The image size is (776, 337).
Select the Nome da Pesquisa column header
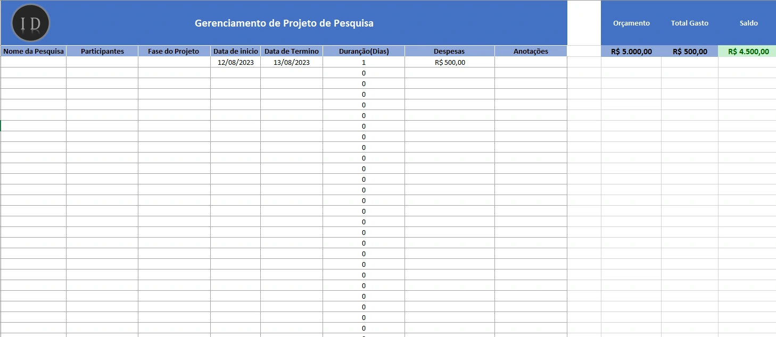(x=33, y=51)
